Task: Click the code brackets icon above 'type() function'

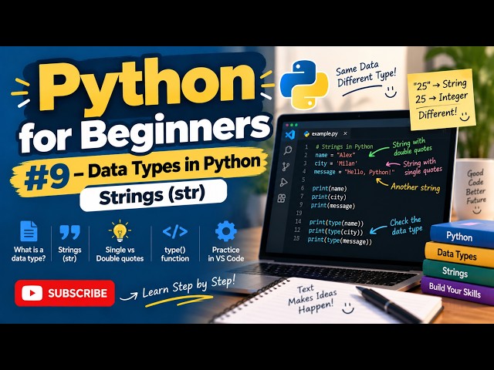Action: (175, 231)
